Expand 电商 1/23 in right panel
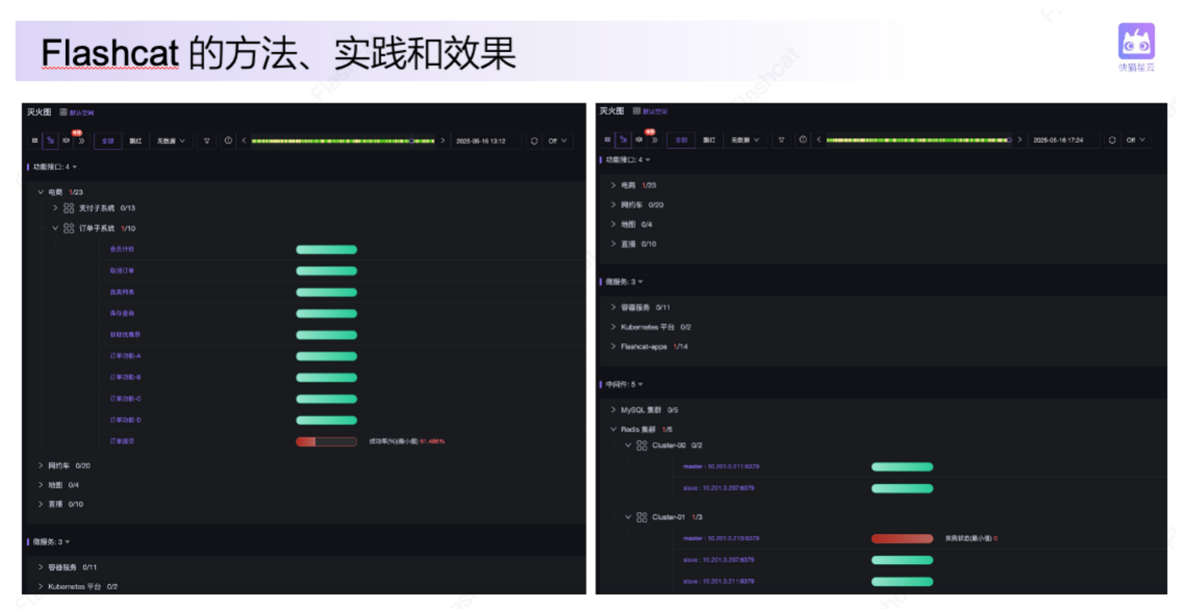Screen dimensions: 1185x609 pyautogui.click(x=613, y=185)
